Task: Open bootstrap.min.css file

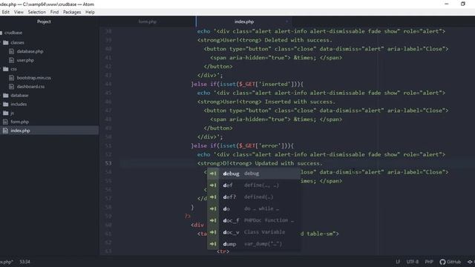Action: pos(33,78)
